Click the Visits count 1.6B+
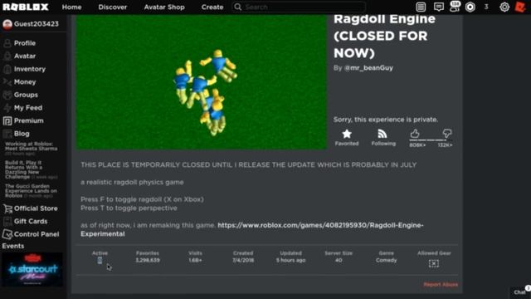 pyautogui.click(x=195, y=260)
